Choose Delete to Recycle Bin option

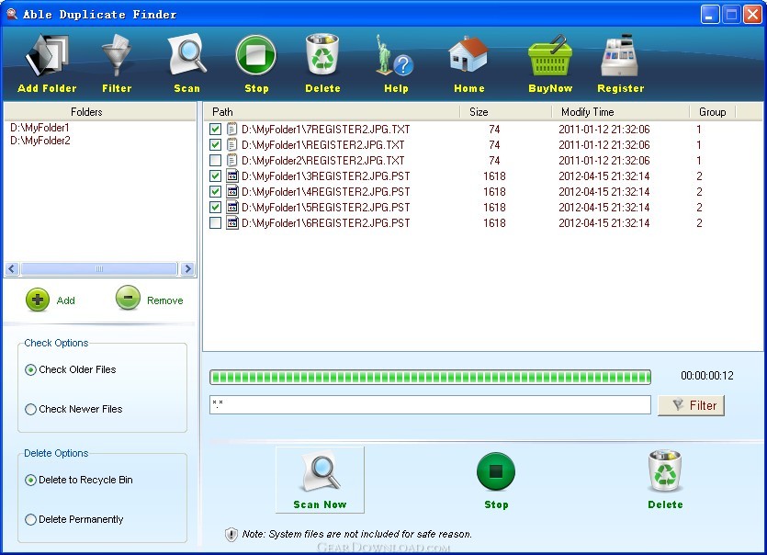pyautogui.click(x=30, y=481)
